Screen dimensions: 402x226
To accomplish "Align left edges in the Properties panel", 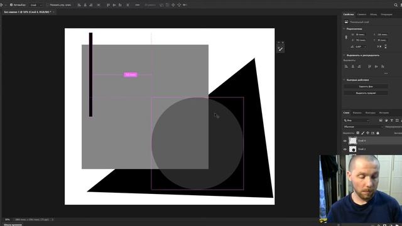I will click(x=346, y=67).
